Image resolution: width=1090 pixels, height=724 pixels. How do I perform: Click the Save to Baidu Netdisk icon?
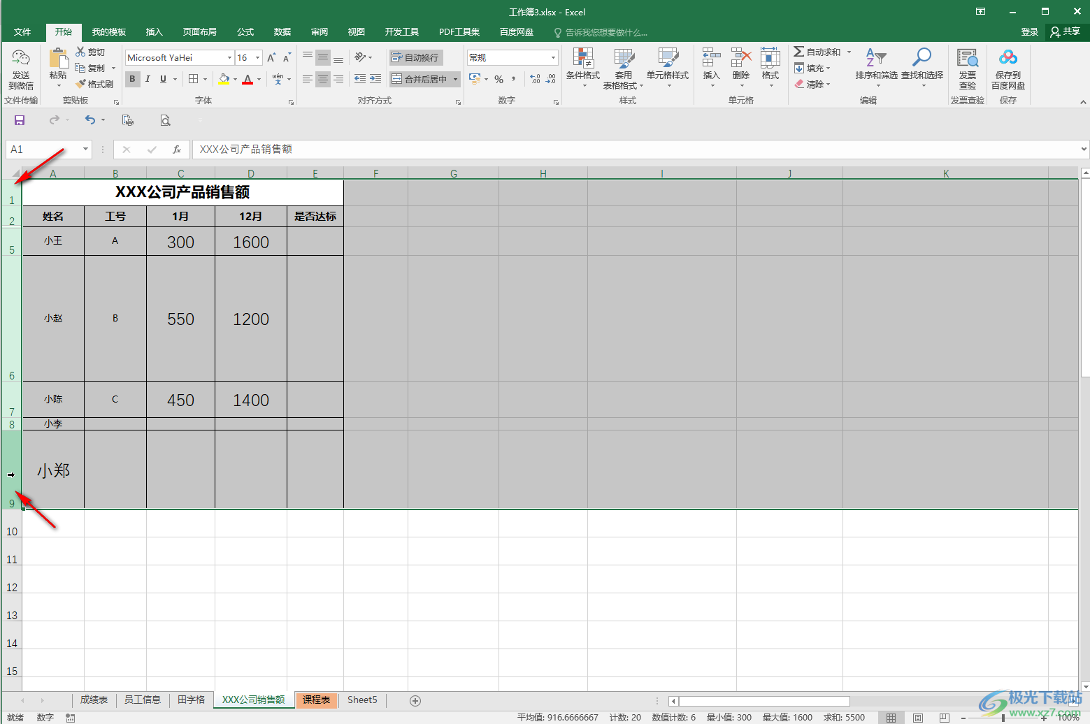tap(1007, 59)
